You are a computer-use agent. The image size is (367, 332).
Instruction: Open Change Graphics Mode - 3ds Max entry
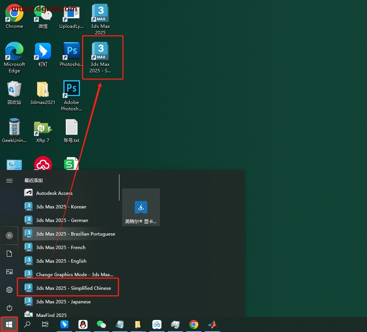tap(74, 274)
